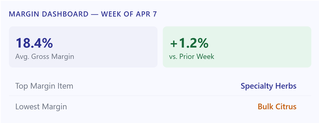319x123 pixels.
Task: Click the word Specialty in blue text
Action: (x=258, y=86)
